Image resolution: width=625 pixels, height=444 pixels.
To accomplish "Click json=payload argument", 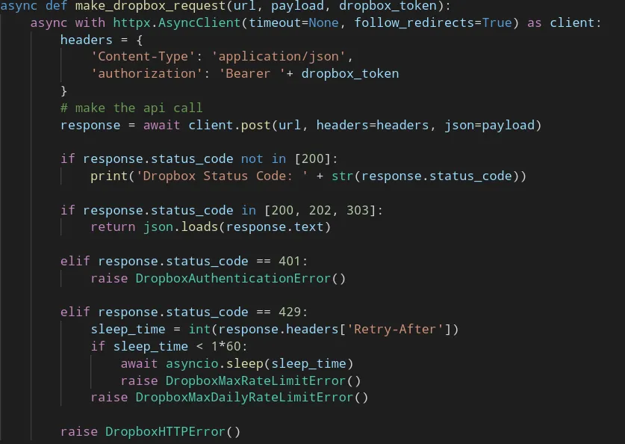I will coord(490,126).
